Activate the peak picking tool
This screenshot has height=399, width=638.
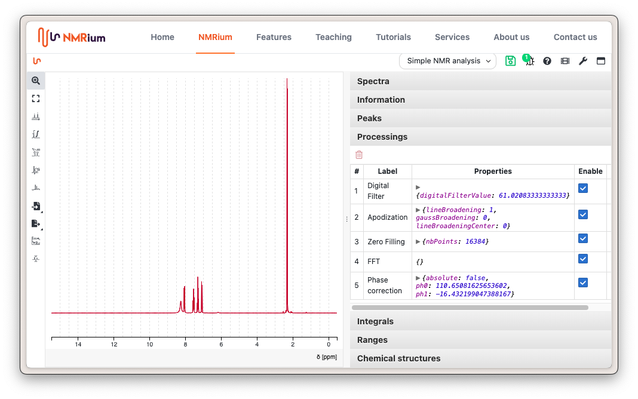tap(36, 116)
